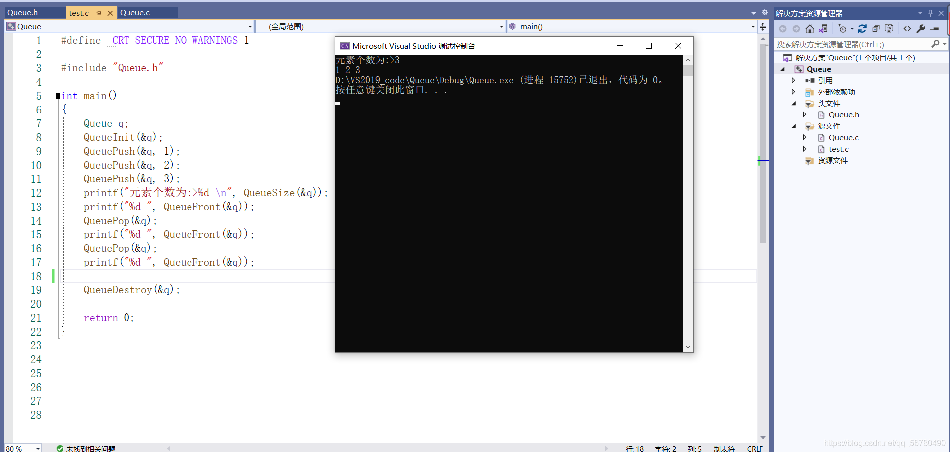Open Properties wrench icon
The width and height of the screenshot is (950, 452).
921,29
